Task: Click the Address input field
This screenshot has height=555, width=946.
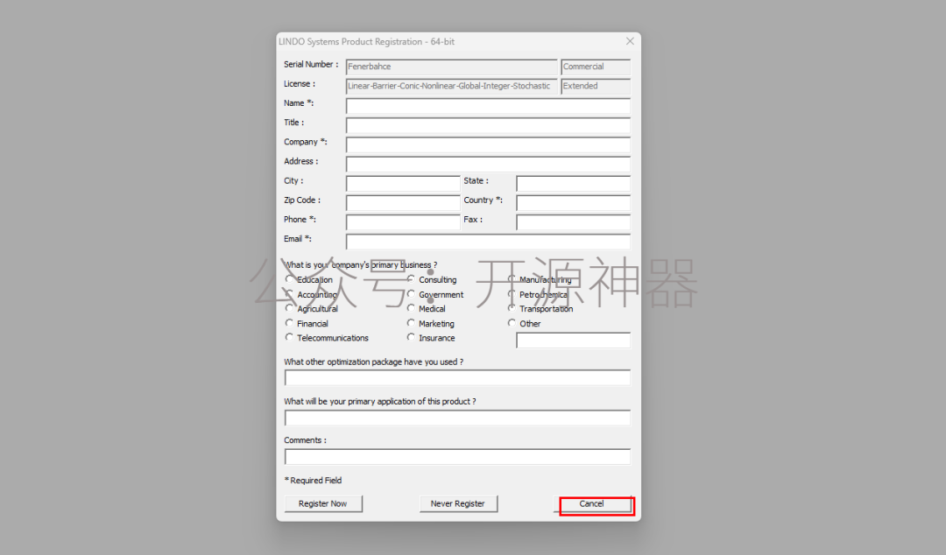Action: [x=488, y=164]
